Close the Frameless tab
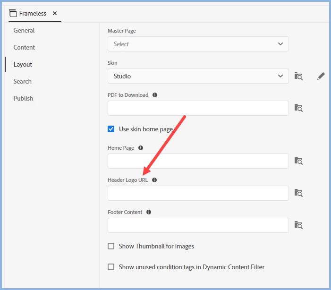 click(55, 13)
